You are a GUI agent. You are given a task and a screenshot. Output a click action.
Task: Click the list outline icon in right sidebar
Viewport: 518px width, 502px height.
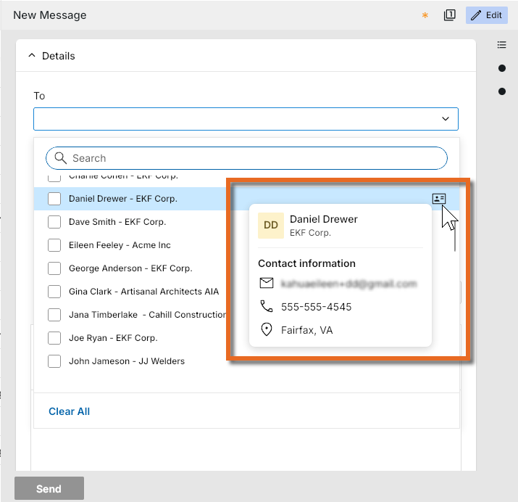click(501, 45)
